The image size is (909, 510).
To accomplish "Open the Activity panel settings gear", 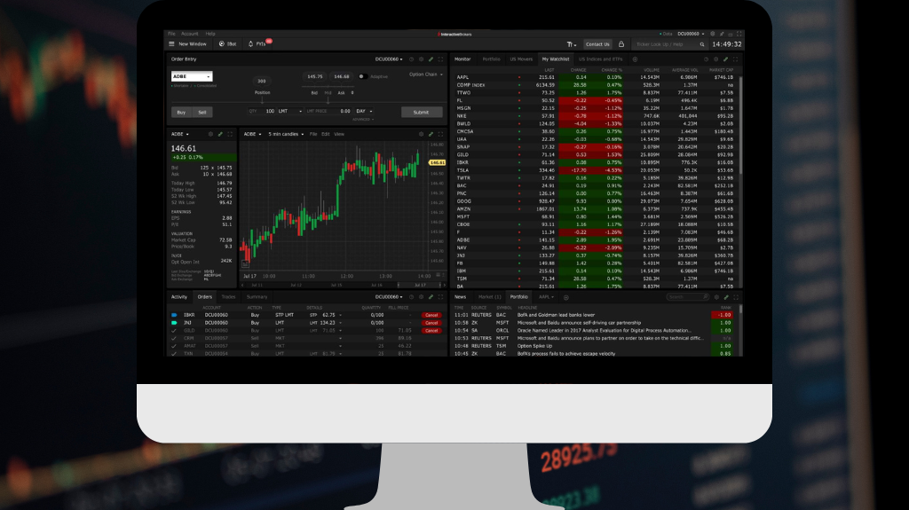I will tap(422, 297).
